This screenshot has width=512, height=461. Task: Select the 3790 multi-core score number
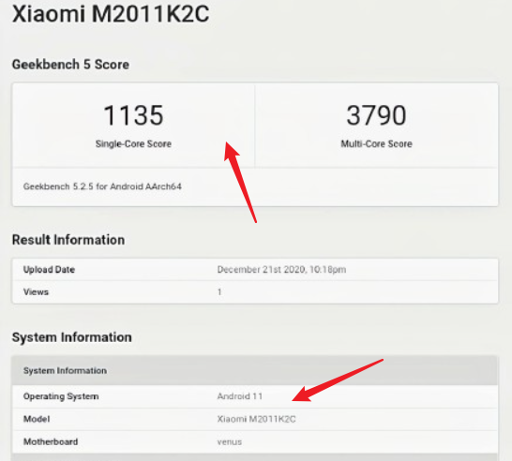(376, 115)
